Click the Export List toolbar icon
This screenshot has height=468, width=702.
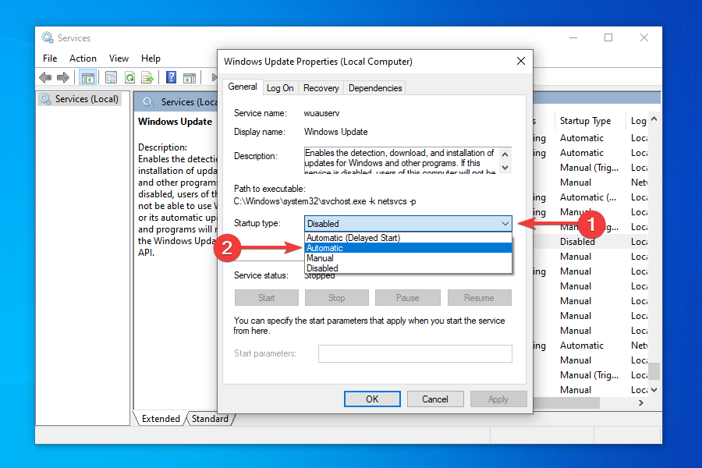(148, 77)
